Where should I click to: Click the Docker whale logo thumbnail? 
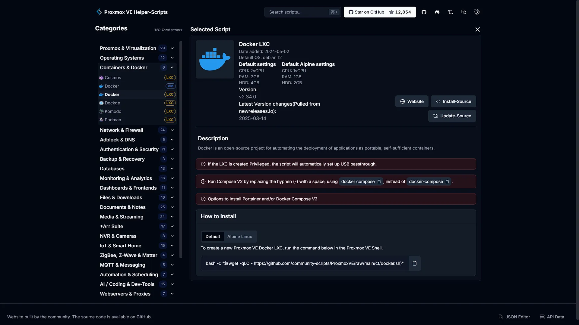tap(215, 59)
